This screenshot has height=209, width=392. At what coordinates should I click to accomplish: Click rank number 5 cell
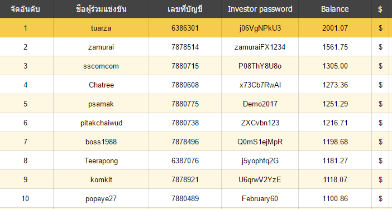[26, 104]
